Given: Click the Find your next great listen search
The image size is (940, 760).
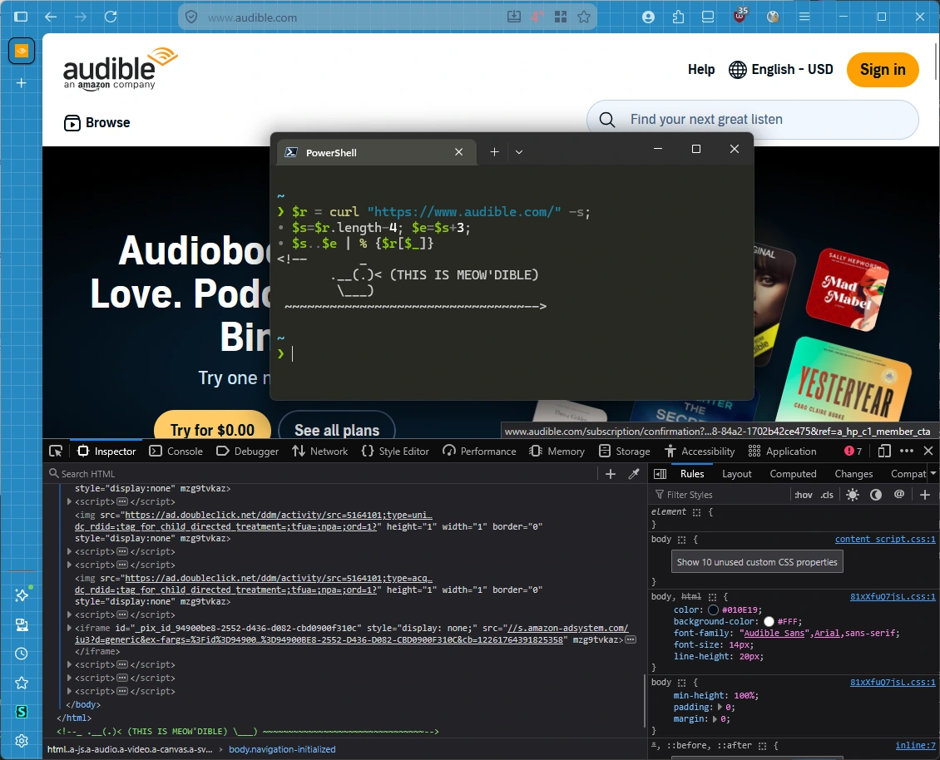Looking at the screenshot, I should [x=752, y=119].
